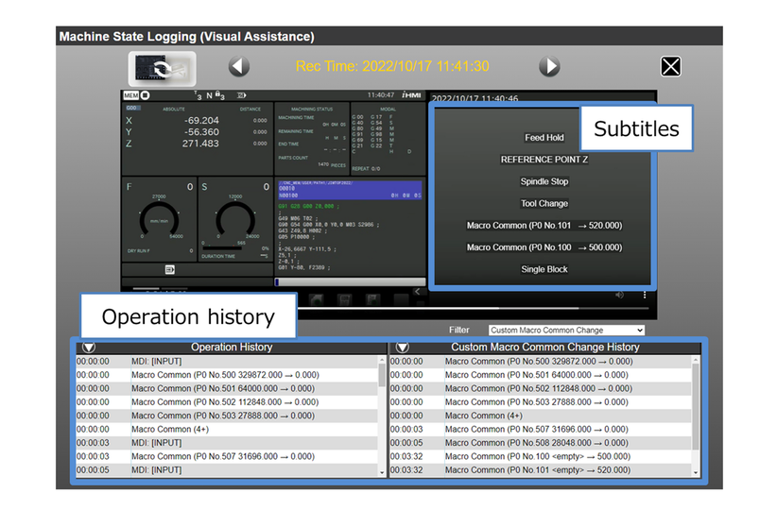Open the Filter dropdown
This screenshot has width=777, height=510.
point(565,330)
